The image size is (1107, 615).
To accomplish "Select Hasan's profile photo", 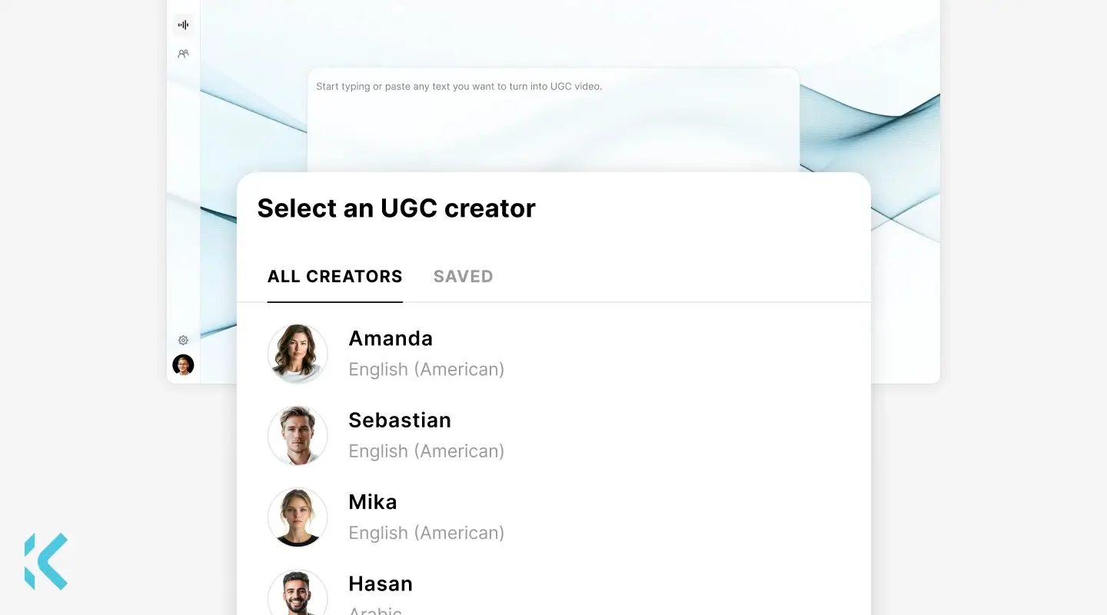I will click(298, 594).
